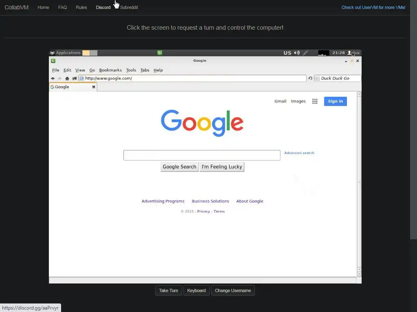Screen dimensions: 417x312
Task: Click the Take Turn button
Action: [x=169, y=290]
